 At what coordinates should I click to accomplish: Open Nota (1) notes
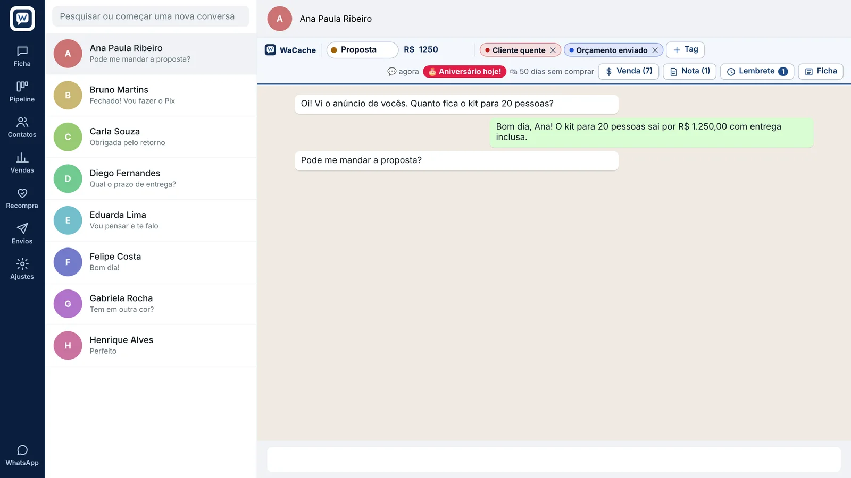point(690,71)
